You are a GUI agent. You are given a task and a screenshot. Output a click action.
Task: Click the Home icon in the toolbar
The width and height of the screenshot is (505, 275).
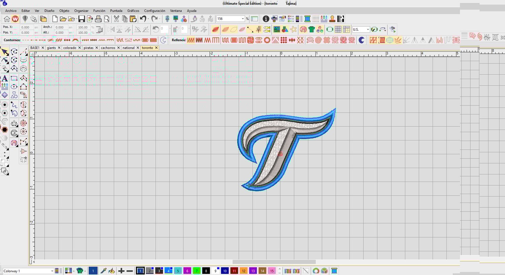[x=7, y=19]
